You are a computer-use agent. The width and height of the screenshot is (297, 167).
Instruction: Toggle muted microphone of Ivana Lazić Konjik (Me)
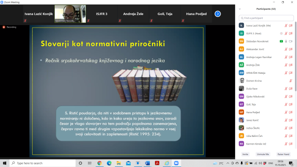tap(286, 25)
